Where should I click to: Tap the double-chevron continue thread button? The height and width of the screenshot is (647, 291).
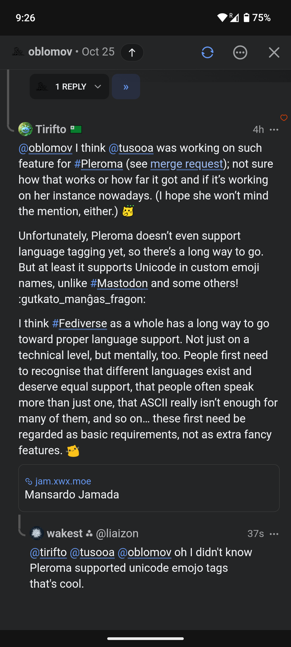pos(126,87)
